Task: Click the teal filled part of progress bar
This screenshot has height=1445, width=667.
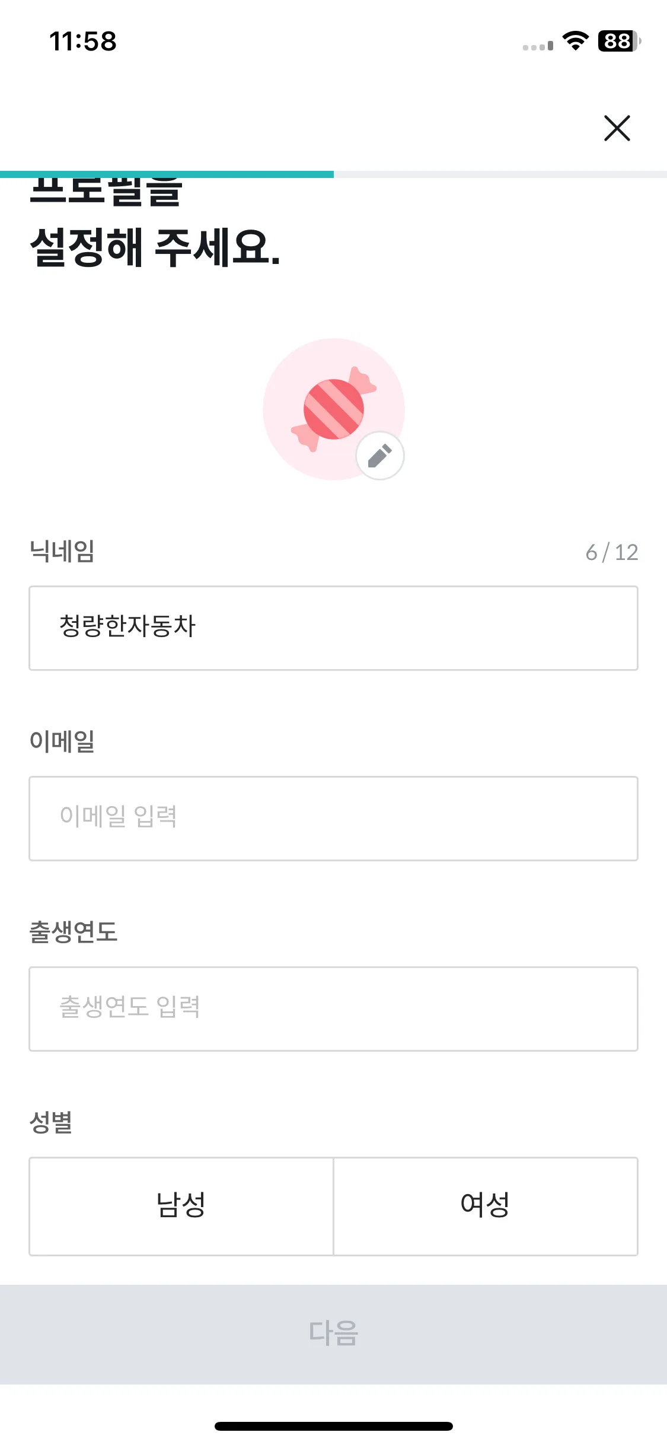Action: tap(167, 174)
